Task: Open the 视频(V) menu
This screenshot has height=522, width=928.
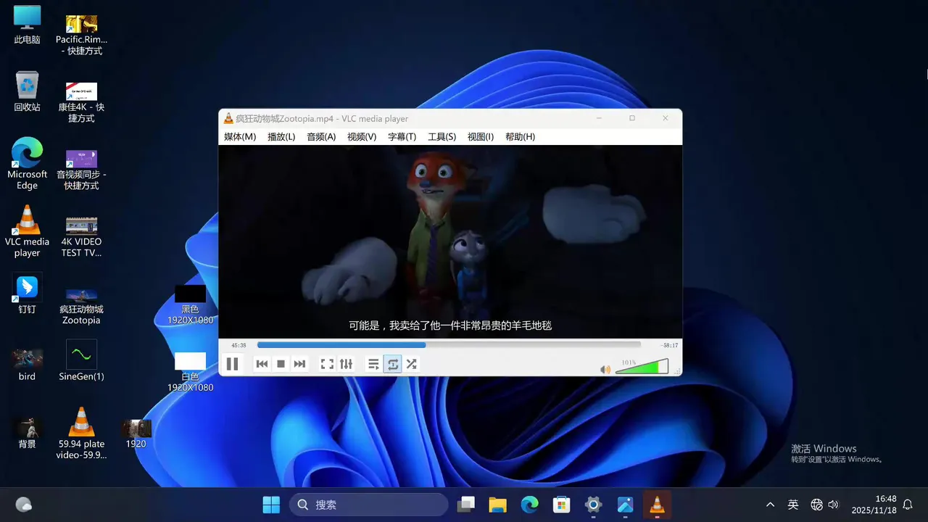Action: pos(362,136)
